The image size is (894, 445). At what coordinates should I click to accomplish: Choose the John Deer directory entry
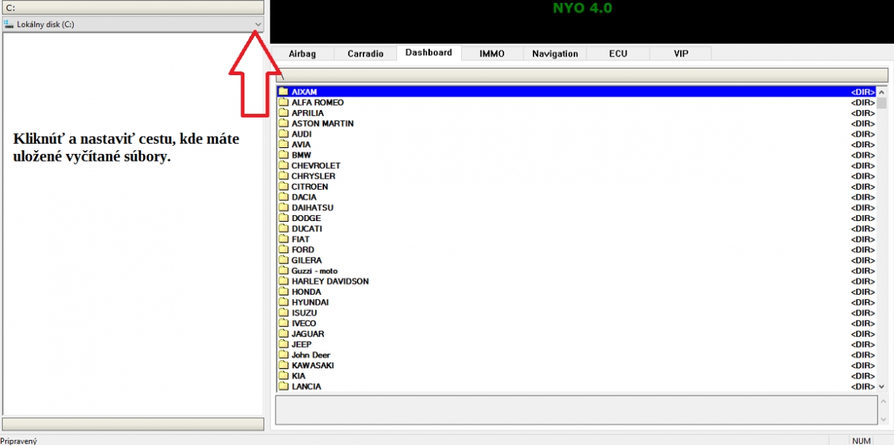(311, 355)
